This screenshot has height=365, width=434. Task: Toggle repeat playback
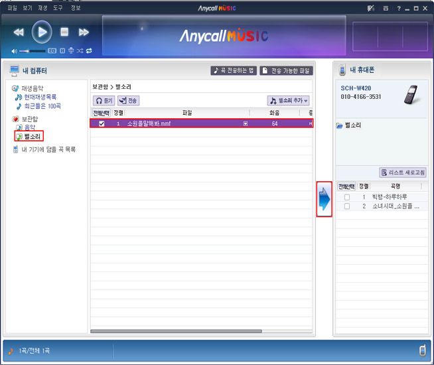(x=89, y=50)
